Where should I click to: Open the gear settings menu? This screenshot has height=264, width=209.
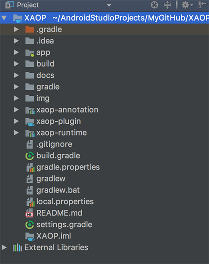187,5
